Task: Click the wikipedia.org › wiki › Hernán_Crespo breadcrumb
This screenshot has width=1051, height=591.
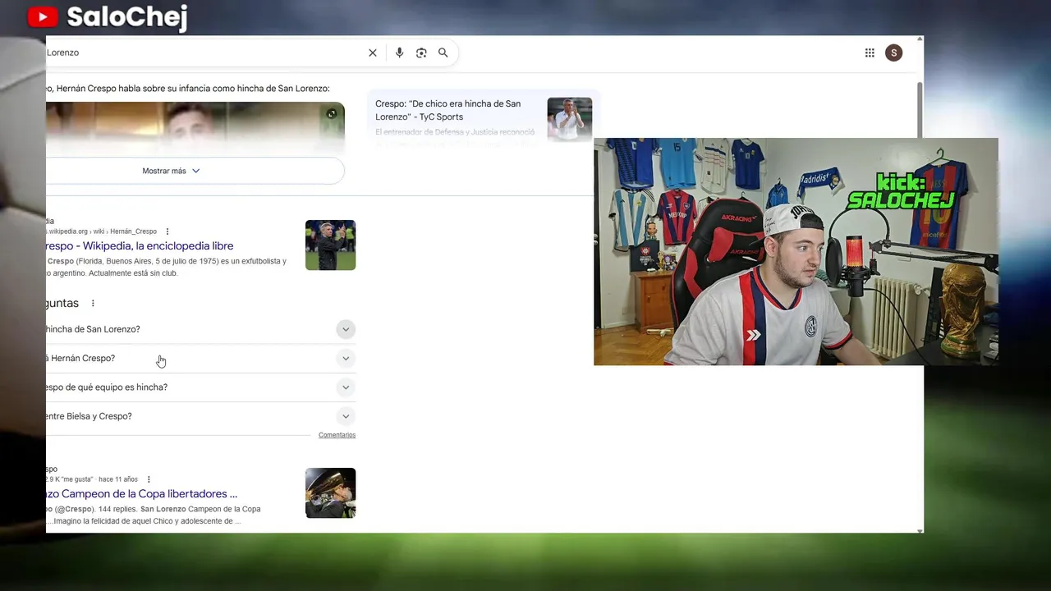Action: (102, 231)
